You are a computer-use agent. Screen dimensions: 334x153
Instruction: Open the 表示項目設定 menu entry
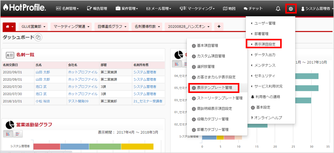click(265, 44)
